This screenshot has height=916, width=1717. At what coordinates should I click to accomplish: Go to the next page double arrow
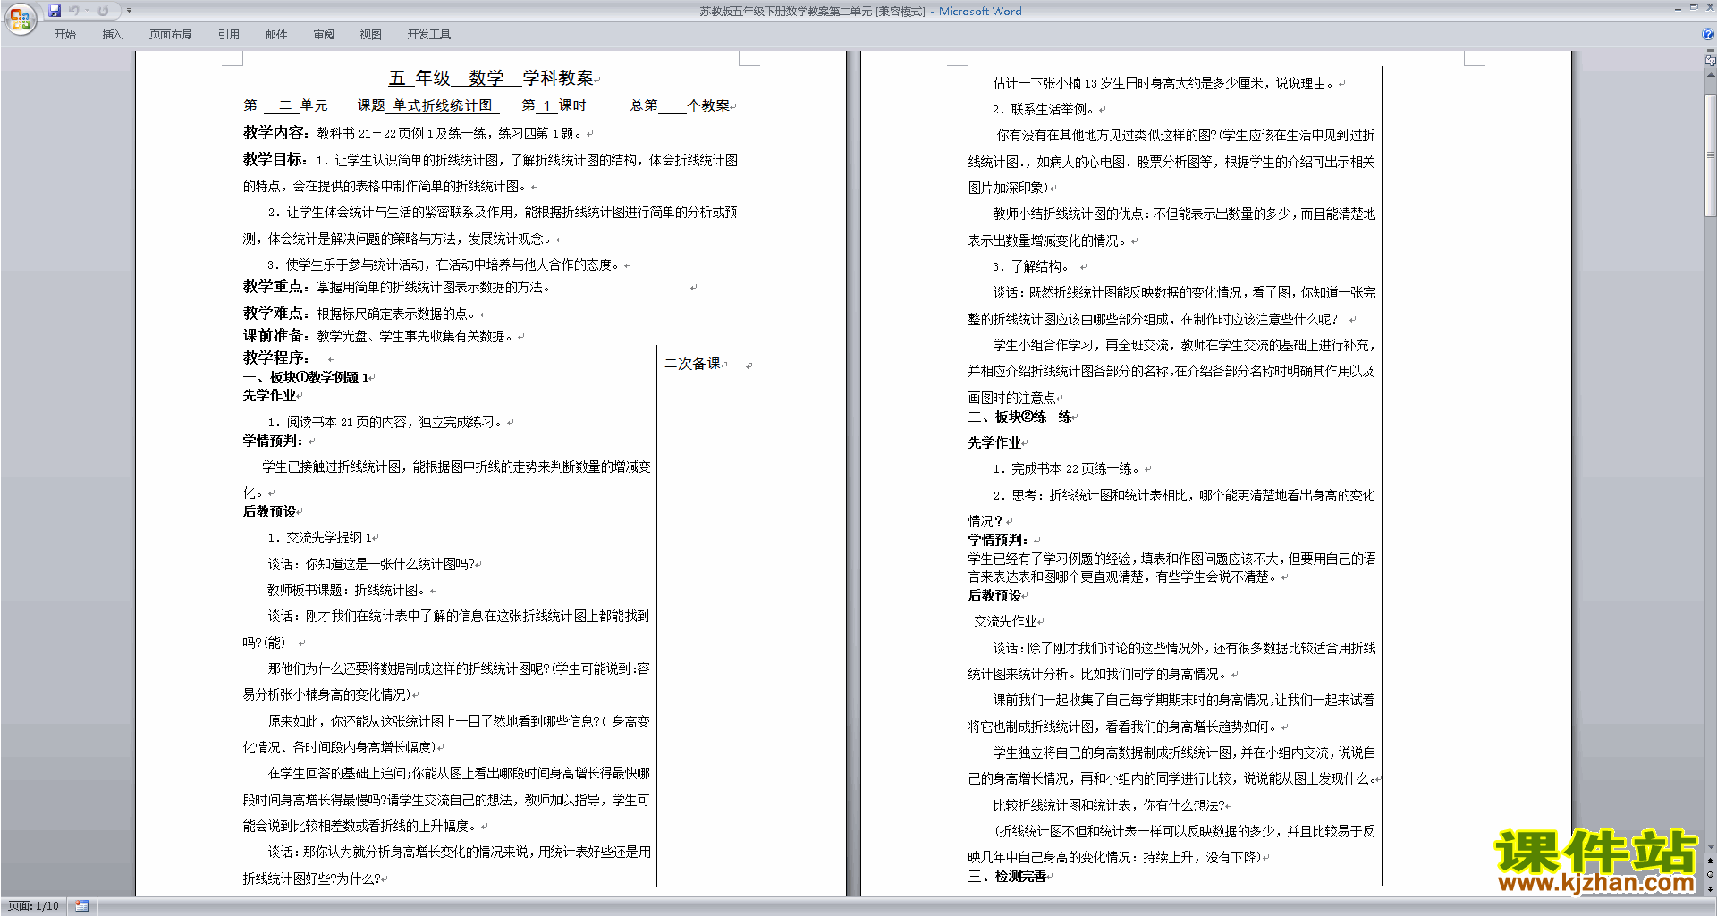pos(1711,888)
